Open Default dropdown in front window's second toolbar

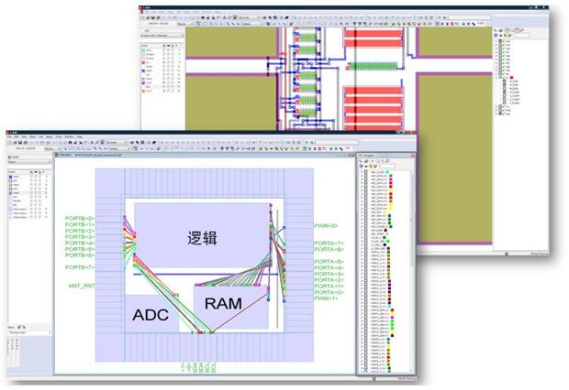pyautogui.click(x=119, y=148)
